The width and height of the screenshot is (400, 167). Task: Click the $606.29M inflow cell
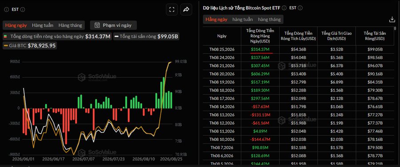260,74
